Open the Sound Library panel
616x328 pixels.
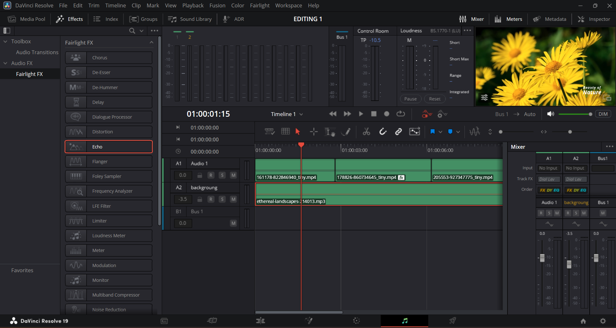[x=189, y=19]
